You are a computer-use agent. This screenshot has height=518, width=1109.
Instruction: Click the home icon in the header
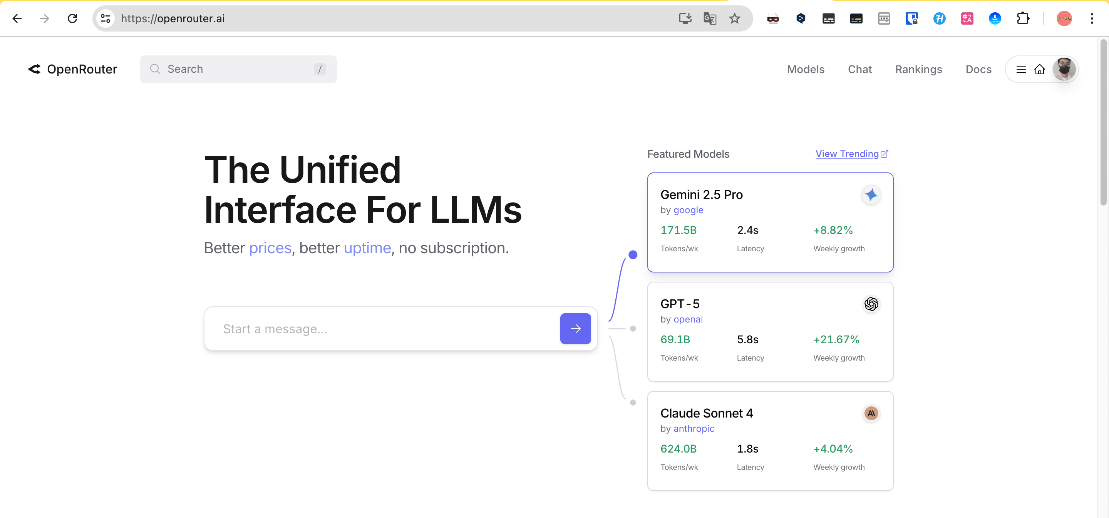coord(1039,69)
